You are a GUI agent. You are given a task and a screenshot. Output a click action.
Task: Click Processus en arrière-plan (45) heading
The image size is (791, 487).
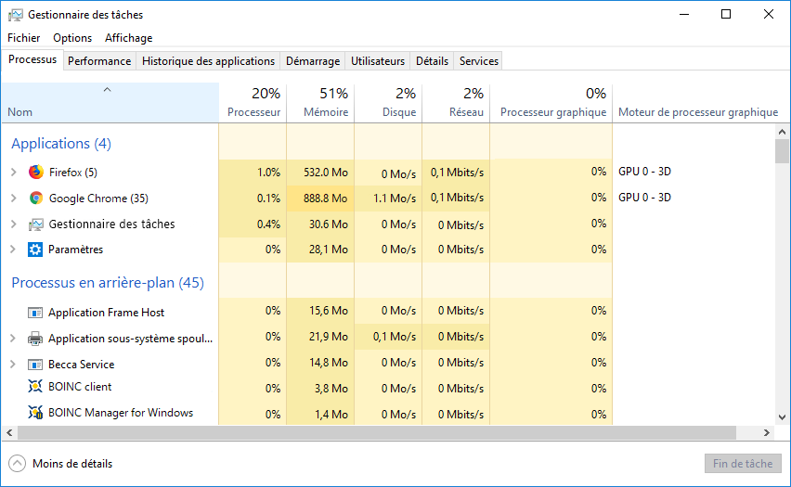[x=108, y=282]
